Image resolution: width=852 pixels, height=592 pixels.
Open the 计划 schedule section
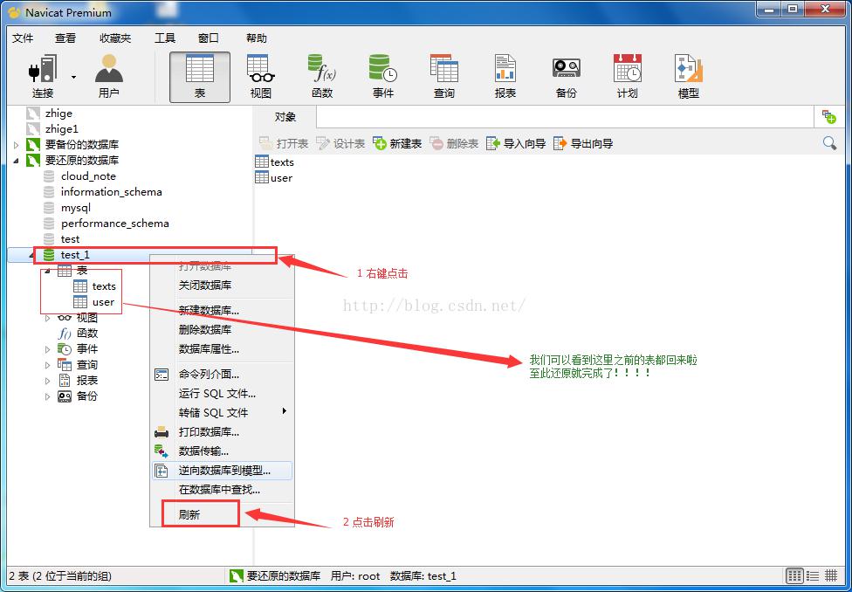627,76
